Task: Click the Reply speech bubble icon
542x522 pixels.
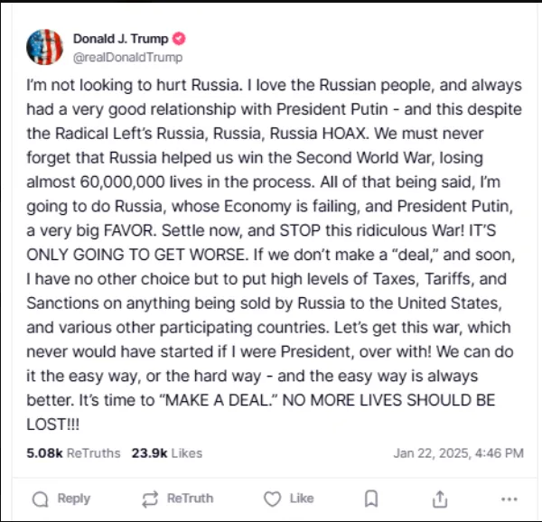Action: [x=40, y=499]
